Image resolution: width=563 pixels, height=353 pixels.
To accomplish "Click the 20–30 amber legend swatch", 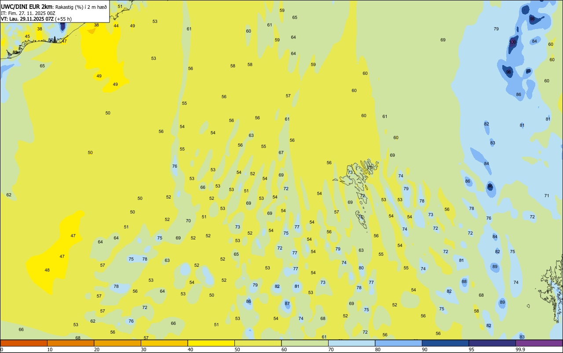I will coord(117,343).
